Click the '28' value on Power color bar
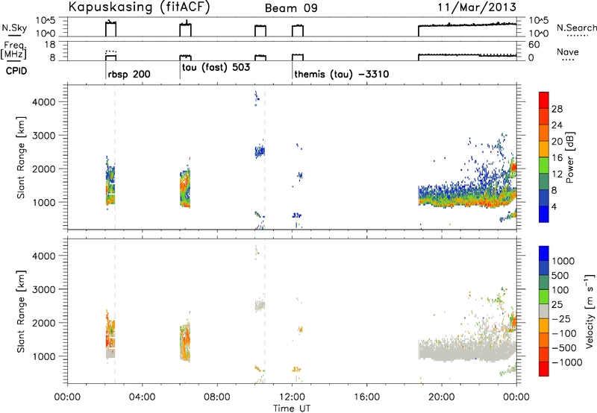The height and width of the screenshot is (413, 597). tap(557, 109)
